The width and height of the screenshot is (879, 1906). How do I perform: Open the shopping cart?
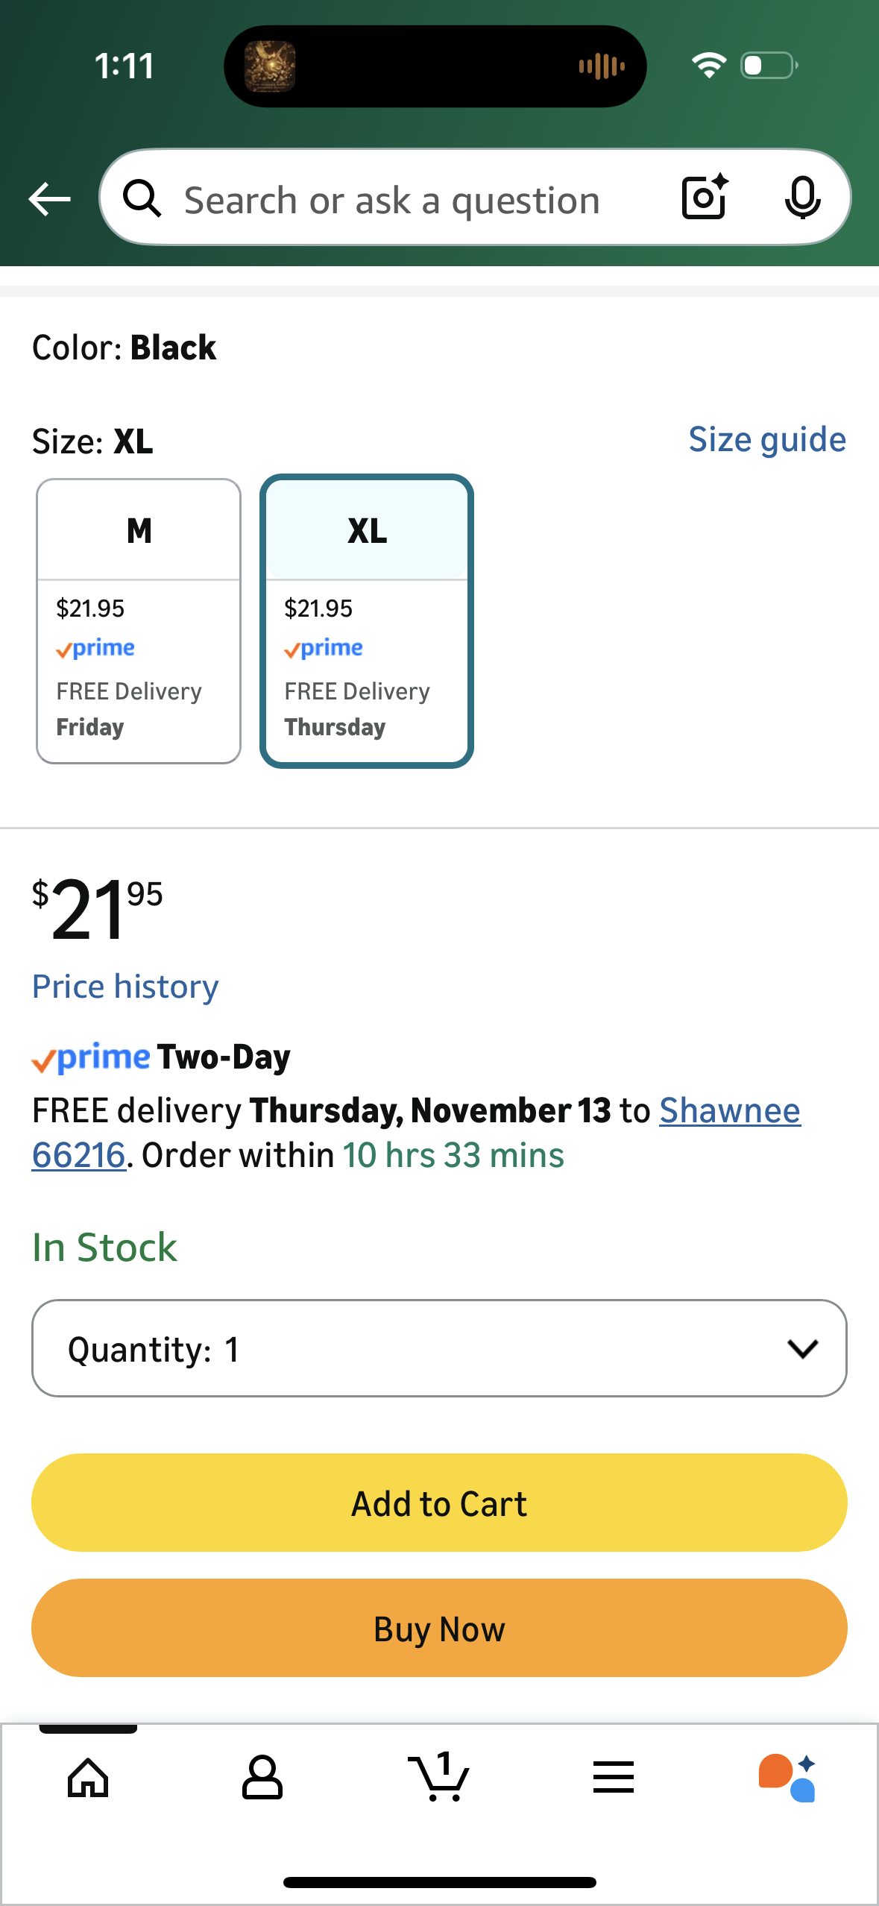point(439,1778)
